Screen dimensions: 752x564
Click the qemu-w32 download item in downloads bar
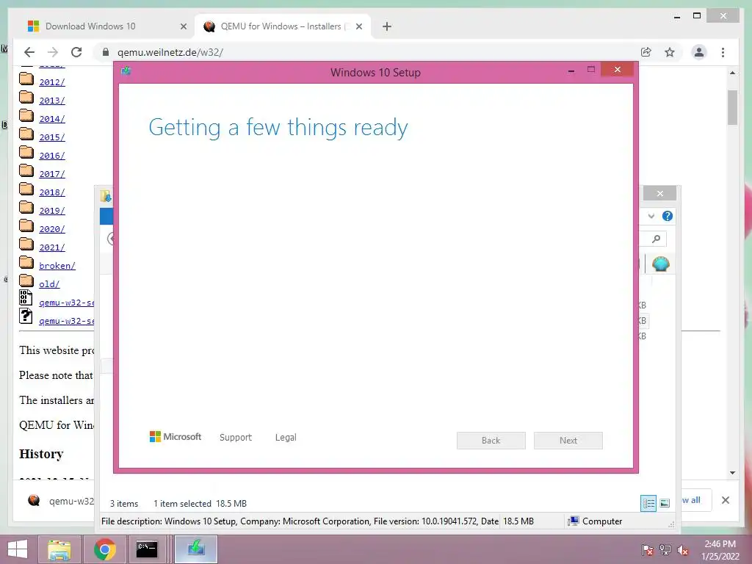61,501
